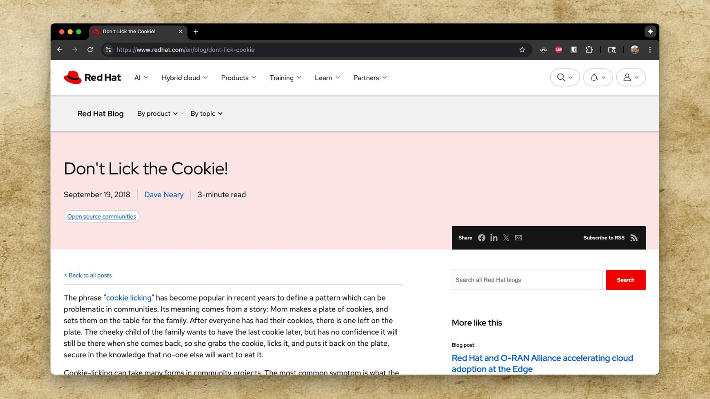This screenshot has height=399, width=710.
Task: Open author Dave Neary's page
Action: coord(164,195)
